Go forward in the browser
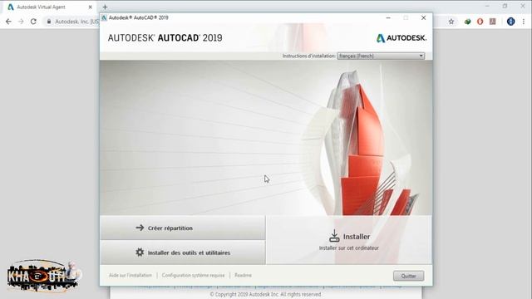Image resolution: width=532 pixels, height=299 pixels. tap(21, 22)
